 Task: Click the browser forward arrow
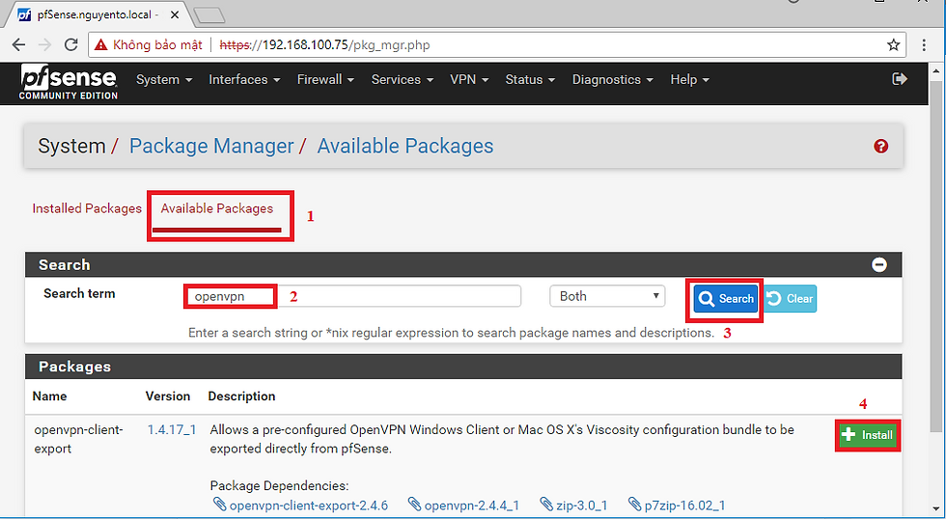[44, 44]
